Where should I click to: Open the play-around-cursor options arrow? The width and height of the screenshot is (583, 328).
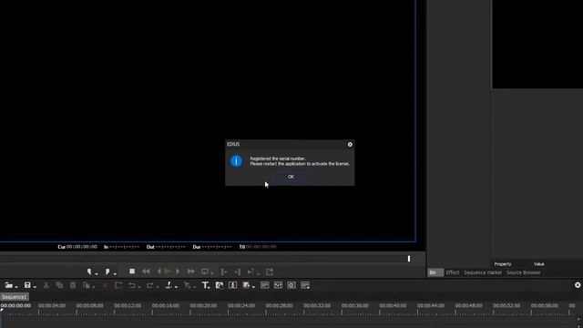click(x=258, y=273)
